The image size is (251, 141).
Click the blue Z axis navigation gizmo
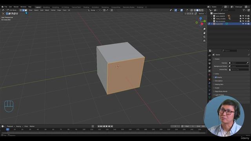[200, 18]
